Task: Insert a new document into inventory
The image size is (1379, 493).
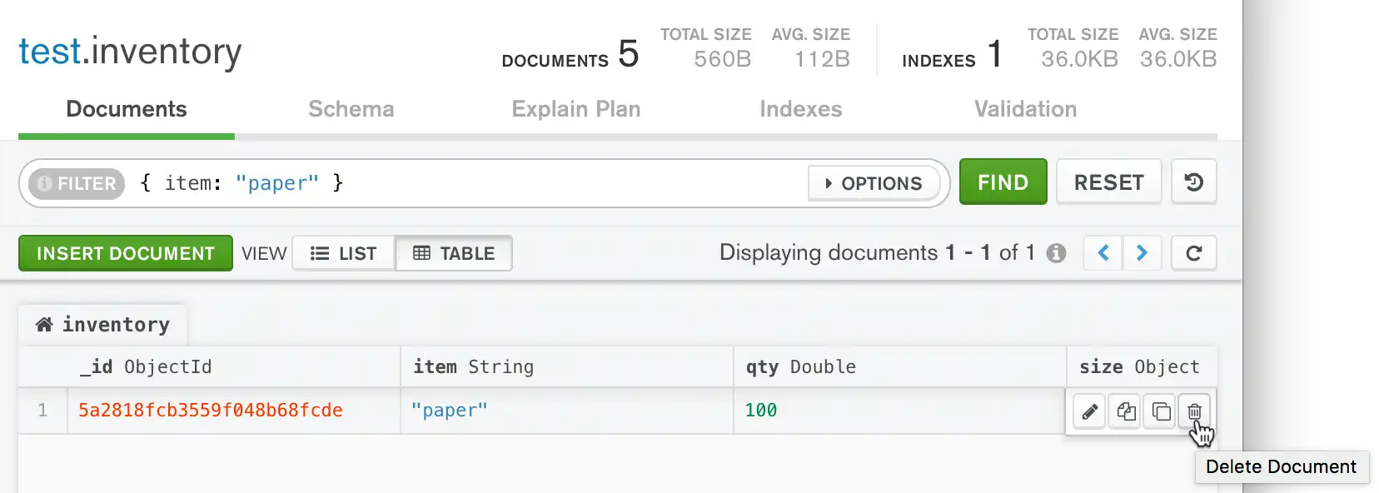Action: coord(125,253)
